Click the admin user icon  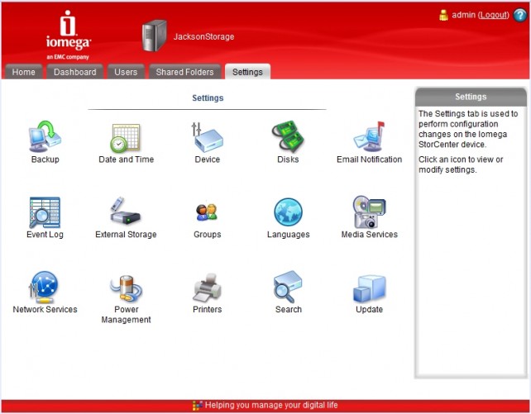click(x=443, y=15)
